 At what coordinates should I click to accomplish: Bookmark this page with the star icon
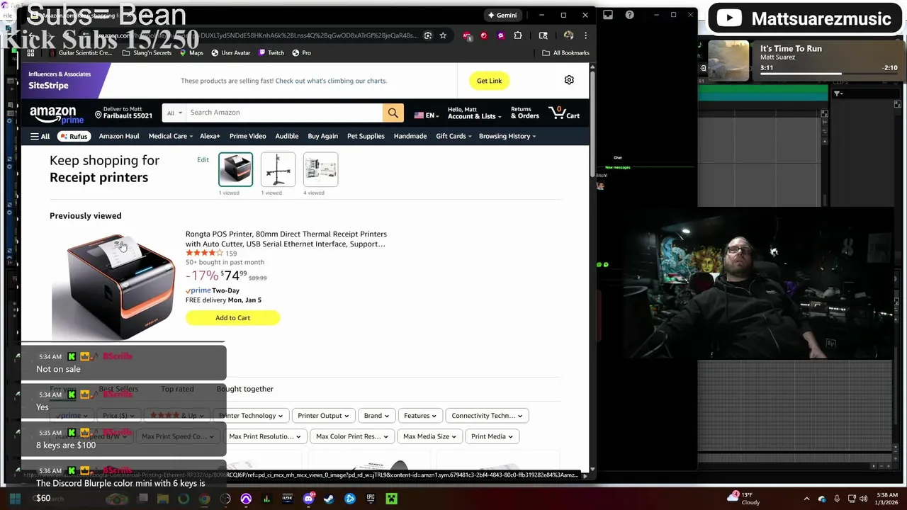[443, 35]
